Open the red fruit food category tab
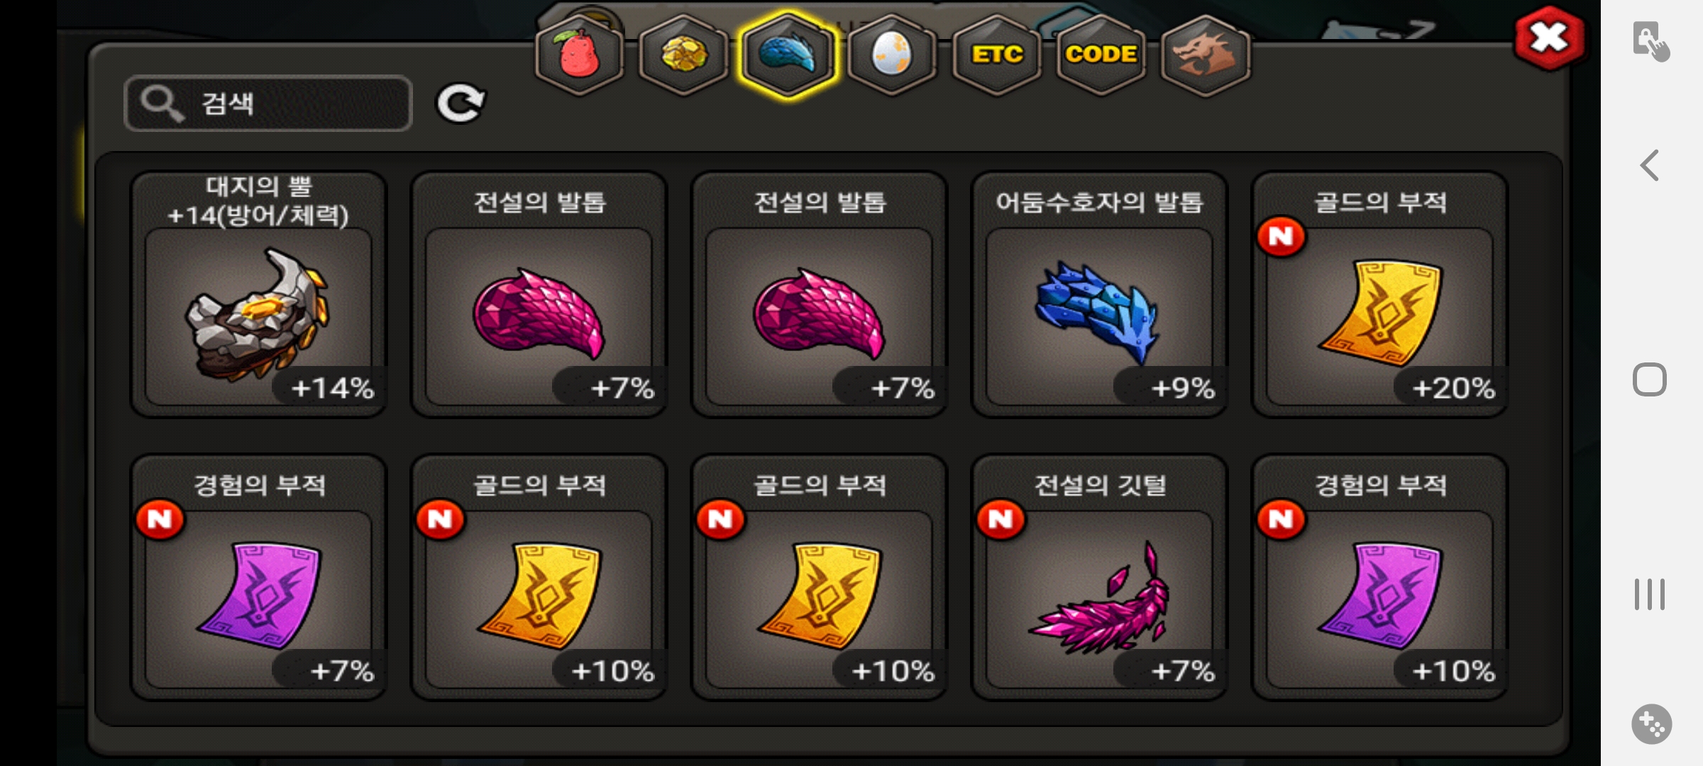 (580, 55)
